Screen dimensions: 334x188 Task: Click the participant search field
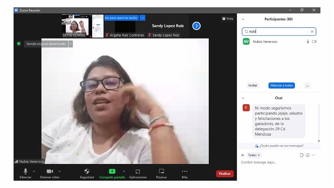click(x=279, y=31)
